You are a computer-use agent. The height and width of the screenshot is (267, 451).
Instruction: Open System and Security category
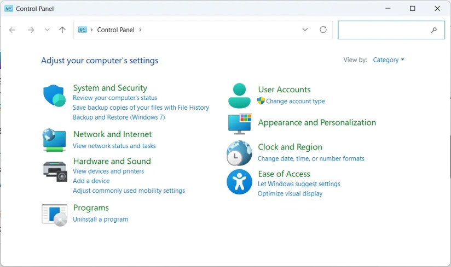click(110, 88)
